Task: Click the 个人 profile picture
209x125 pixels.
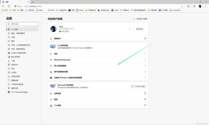Action: click(x=53, y=29)
